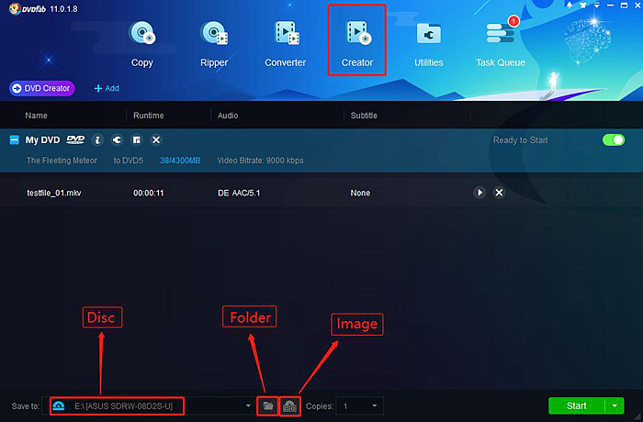The image size is (643, 422).
Task: Choose folder as output destination
Action: click(267, 405)
